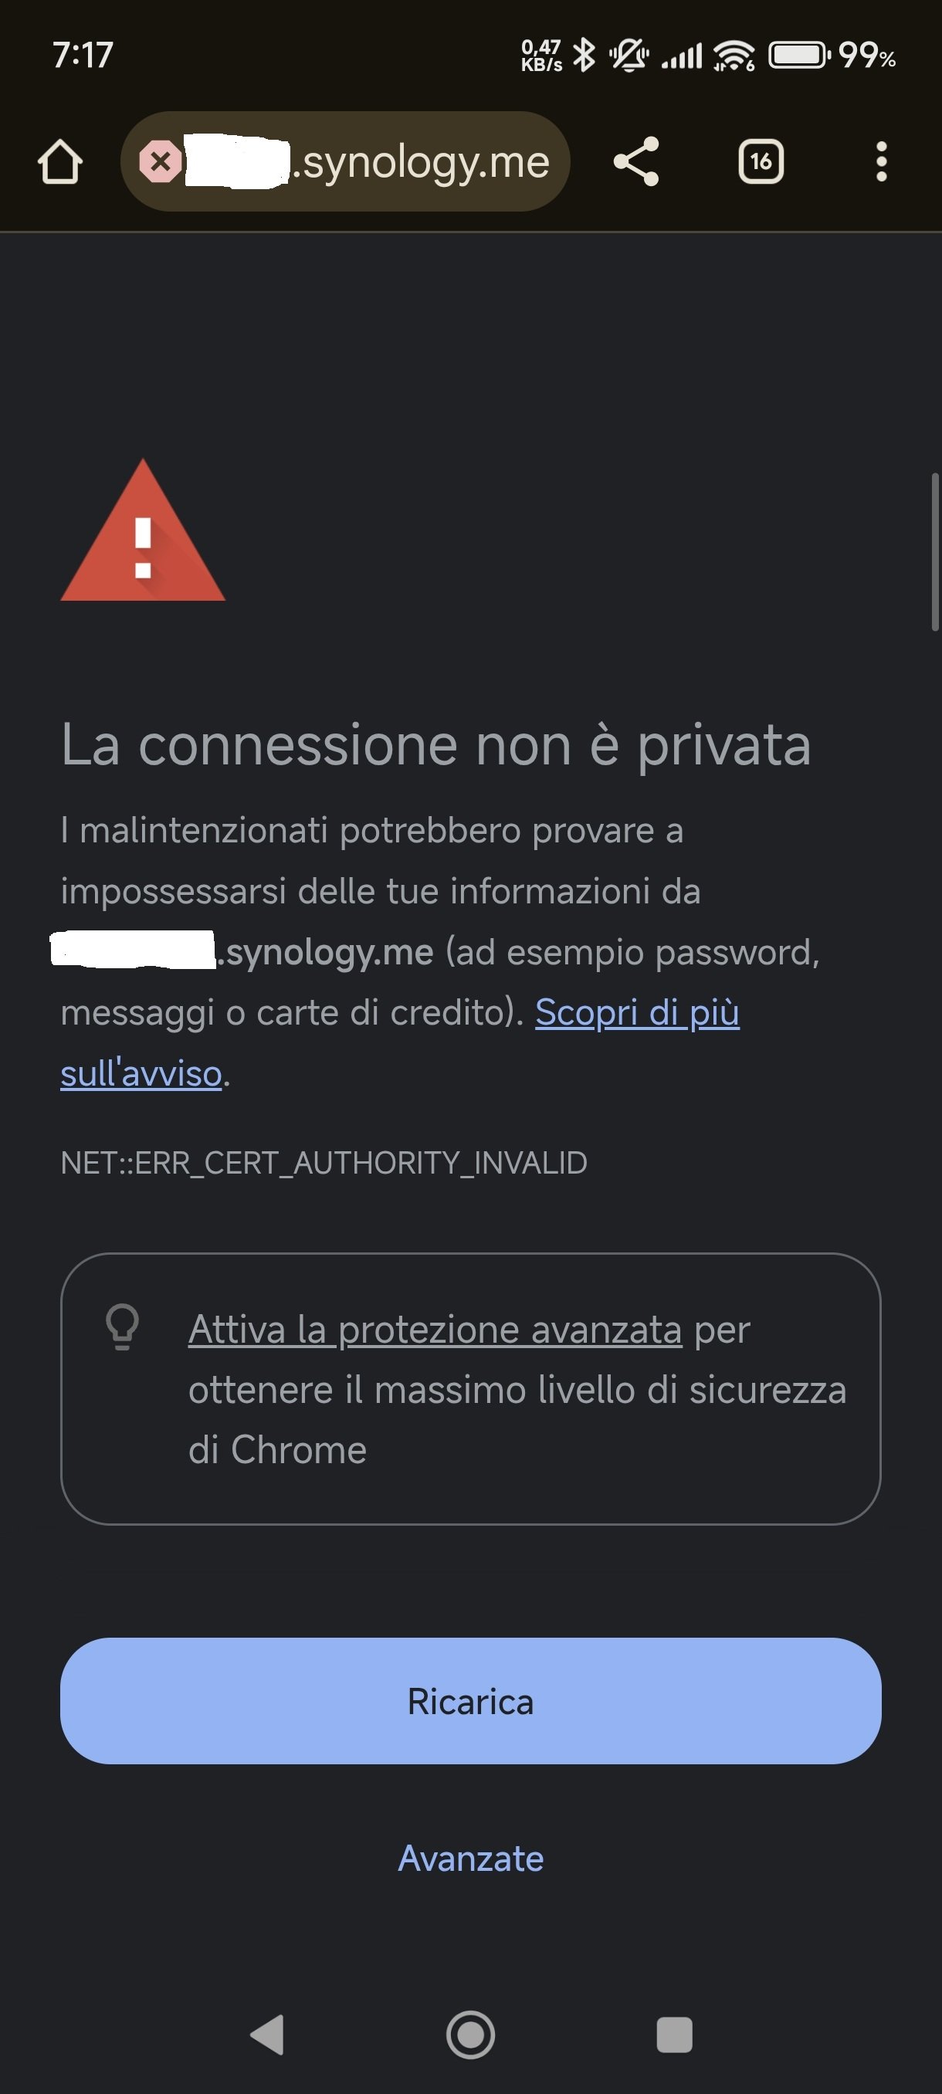Tap the lightbulb tip icon

pyautogui.click(x=123, y=1327)
